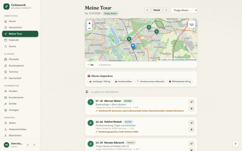Toggle dark mode moon icon
The width and height of the screenshot is (242, 151).
28,145
